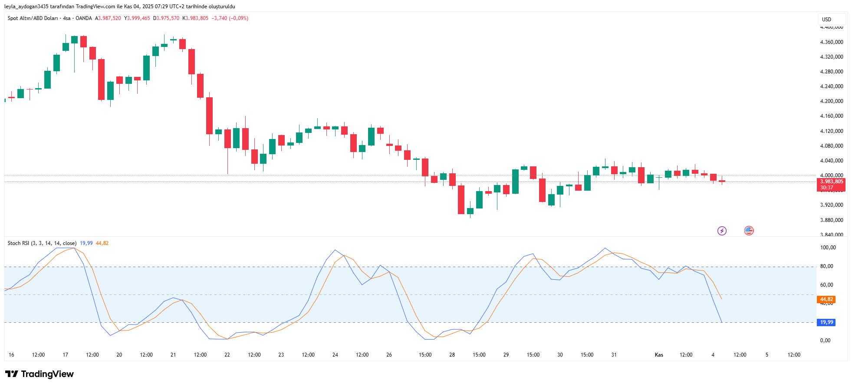Click the blue 19,99 Stoch RSI value tag
This screenshot has width=852, height=387.
pos(826,322)
